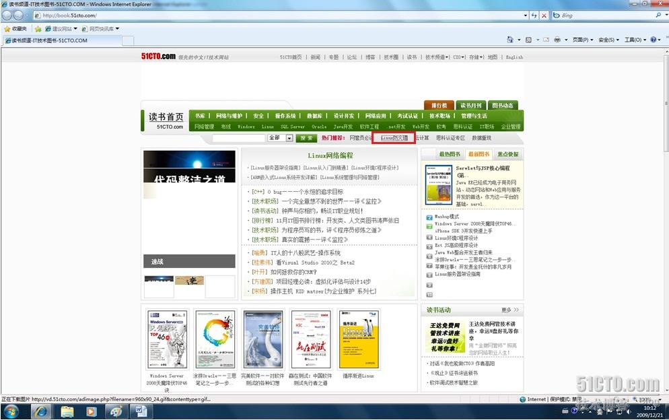
Task: Select the 51CTO.COM browser tab
Action: coord(63,40)
